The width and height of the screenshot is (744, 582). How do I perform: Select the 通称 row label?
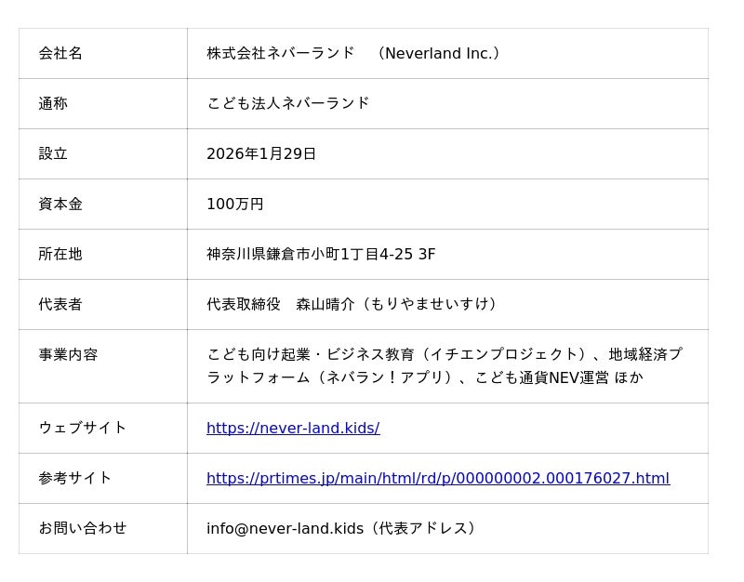click(53, 103)
